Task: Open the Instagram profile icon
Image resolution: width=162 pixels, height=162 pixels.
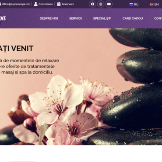Action: pos(101,4)
